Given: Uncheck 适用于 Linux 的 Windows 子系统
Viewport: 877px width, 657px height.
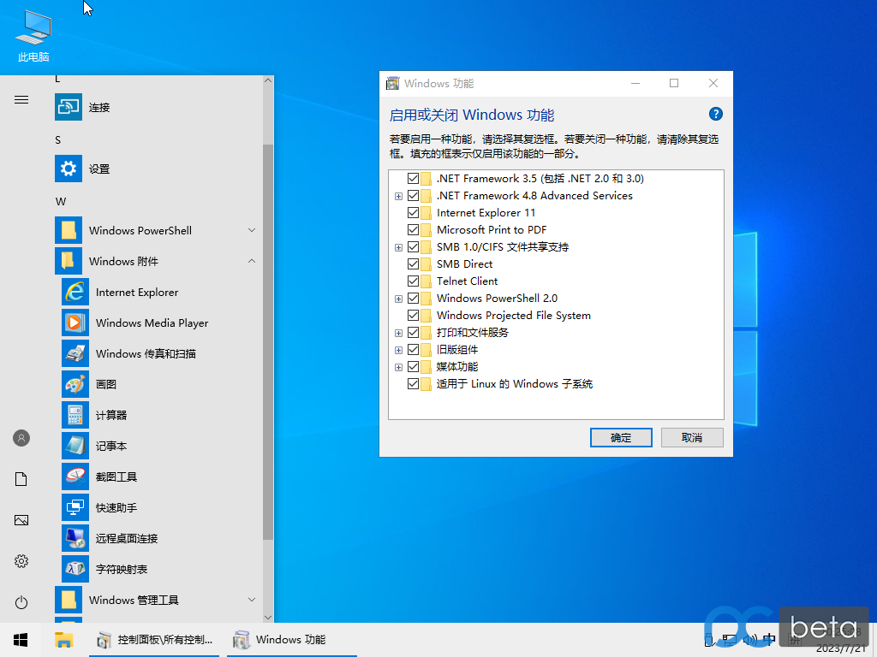Looking at the screenshot, I should tap(414, 384).
